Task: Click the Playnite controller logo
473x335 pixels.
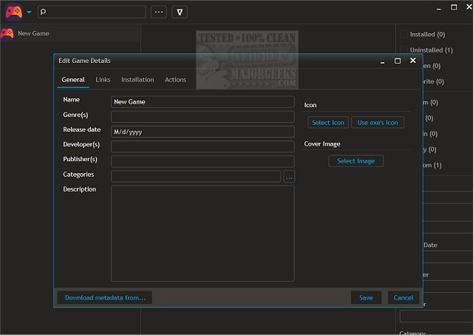Action: tap(13, 12)
